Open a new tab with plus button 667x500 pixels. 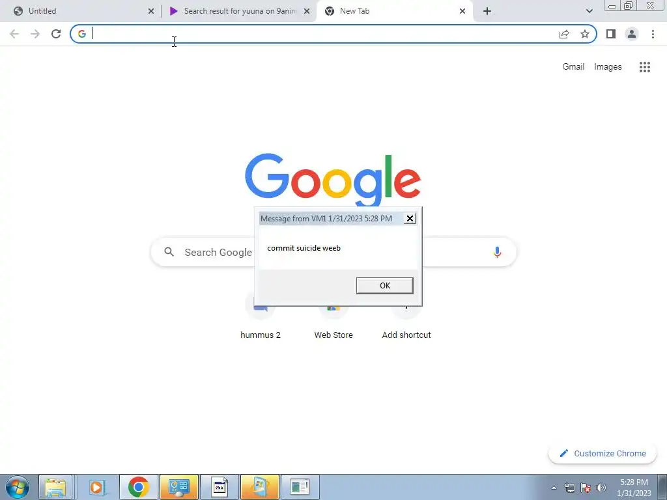[x=487, y=11]
